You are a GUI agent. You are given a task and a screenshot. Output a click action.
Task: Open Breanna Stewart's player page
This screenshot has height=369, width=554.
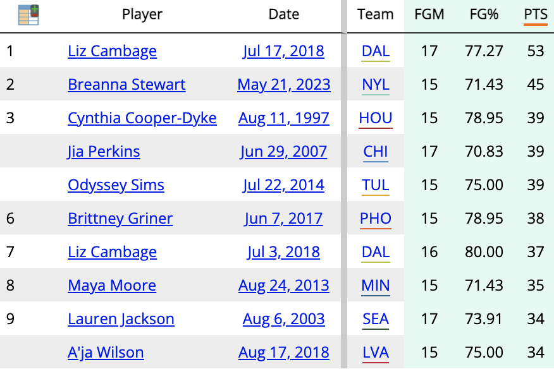click(x=126, y=85)
